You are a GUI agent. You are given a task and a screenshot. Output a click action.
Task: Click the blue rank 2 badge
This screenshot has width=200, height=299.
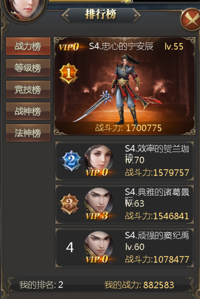click(x=72, y=160)
